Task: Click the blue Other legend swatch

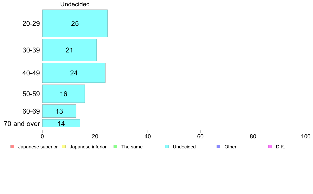Action: point(218,147)
